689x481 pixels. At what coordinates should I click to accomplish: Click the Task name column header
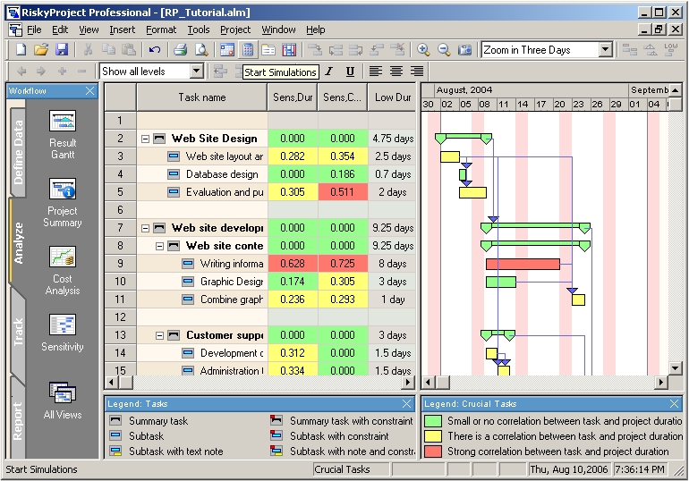pos(202,97)
